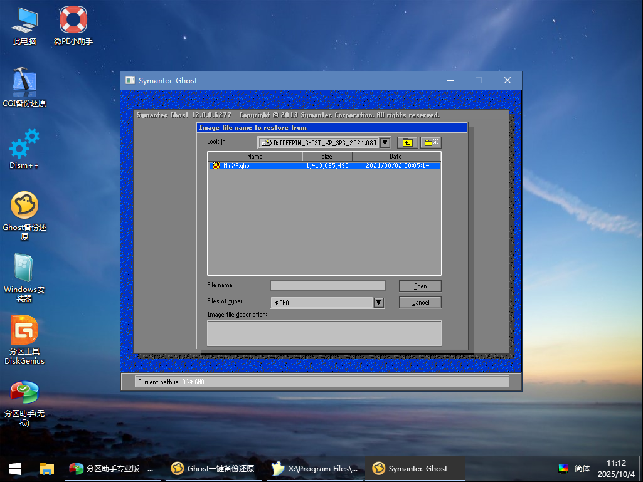Close the Symantec Ghost window
The width and height of the screenshot is (643, 482).
point(507,80)
